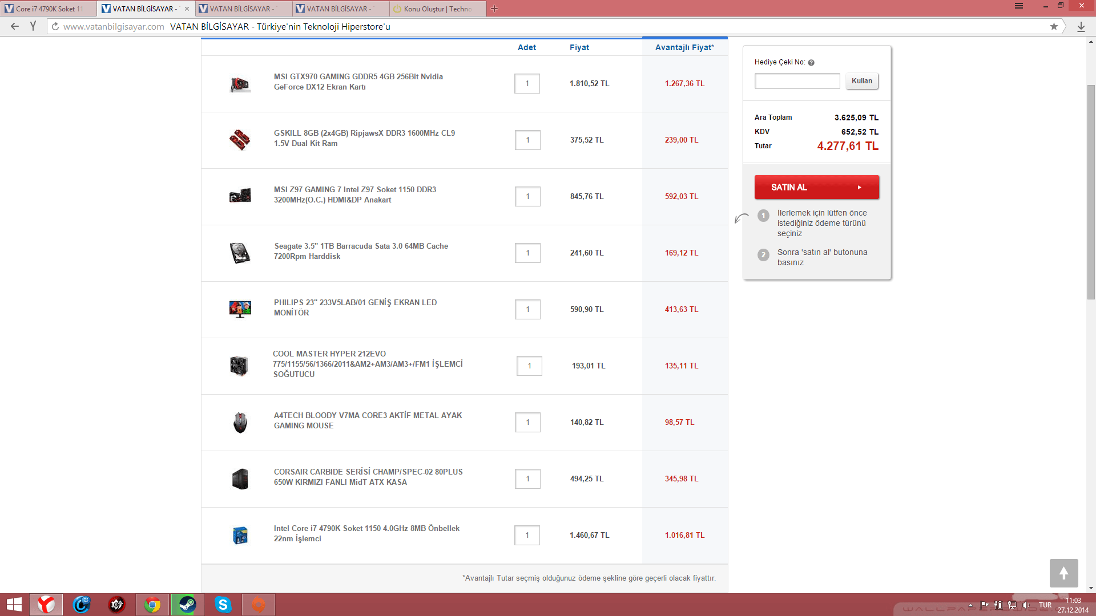
Task: Open the orange Origin taskbar icon
Action: coord(258,605)
